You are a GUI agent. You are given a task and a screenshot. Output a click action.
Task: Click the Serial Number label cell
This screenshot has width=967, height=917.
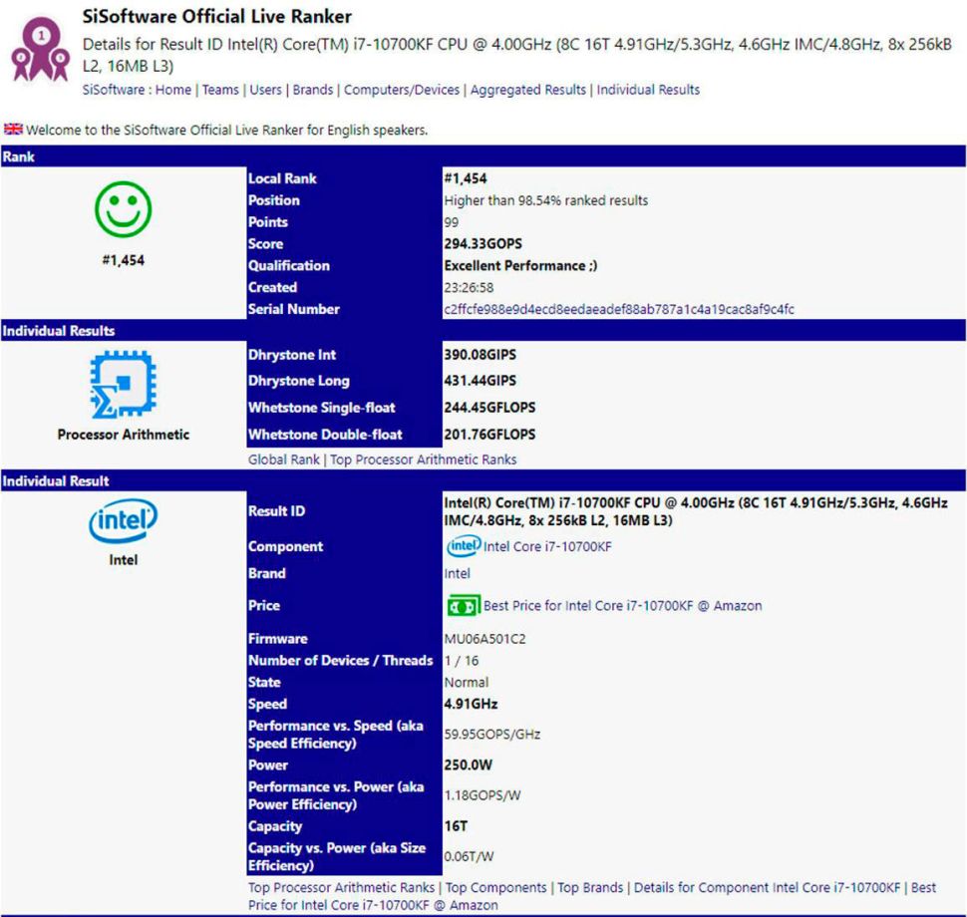[x=344, y=309]
